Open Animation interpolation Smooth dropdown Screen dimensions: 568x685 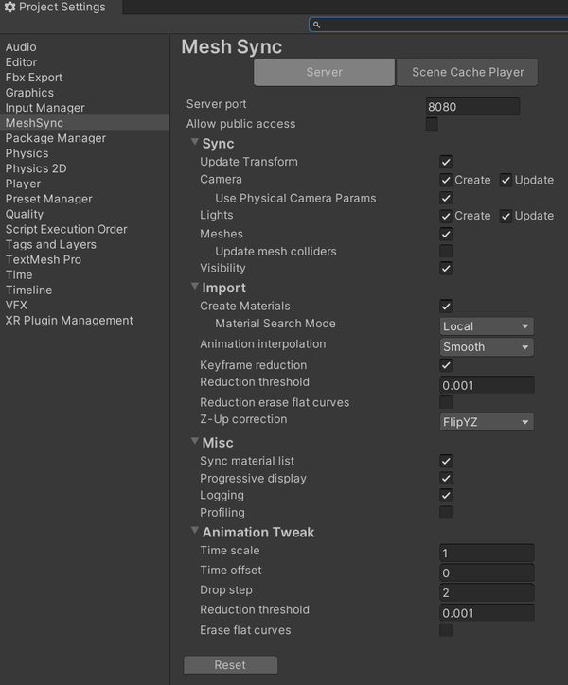coord(487,347)
